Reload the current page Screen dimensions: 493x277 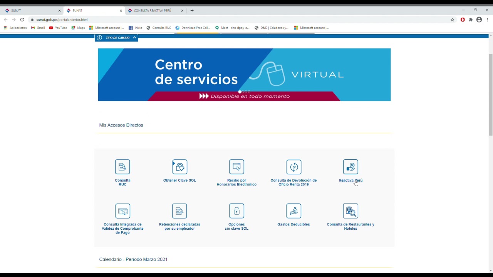tap(22, 20)
